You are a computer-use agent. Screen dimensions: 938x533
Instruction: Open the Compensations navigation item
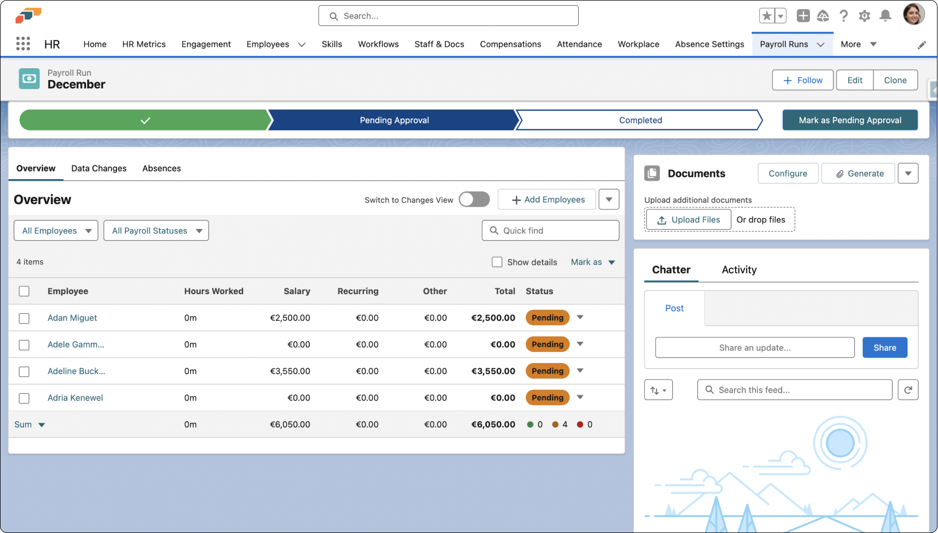[510, 44]
